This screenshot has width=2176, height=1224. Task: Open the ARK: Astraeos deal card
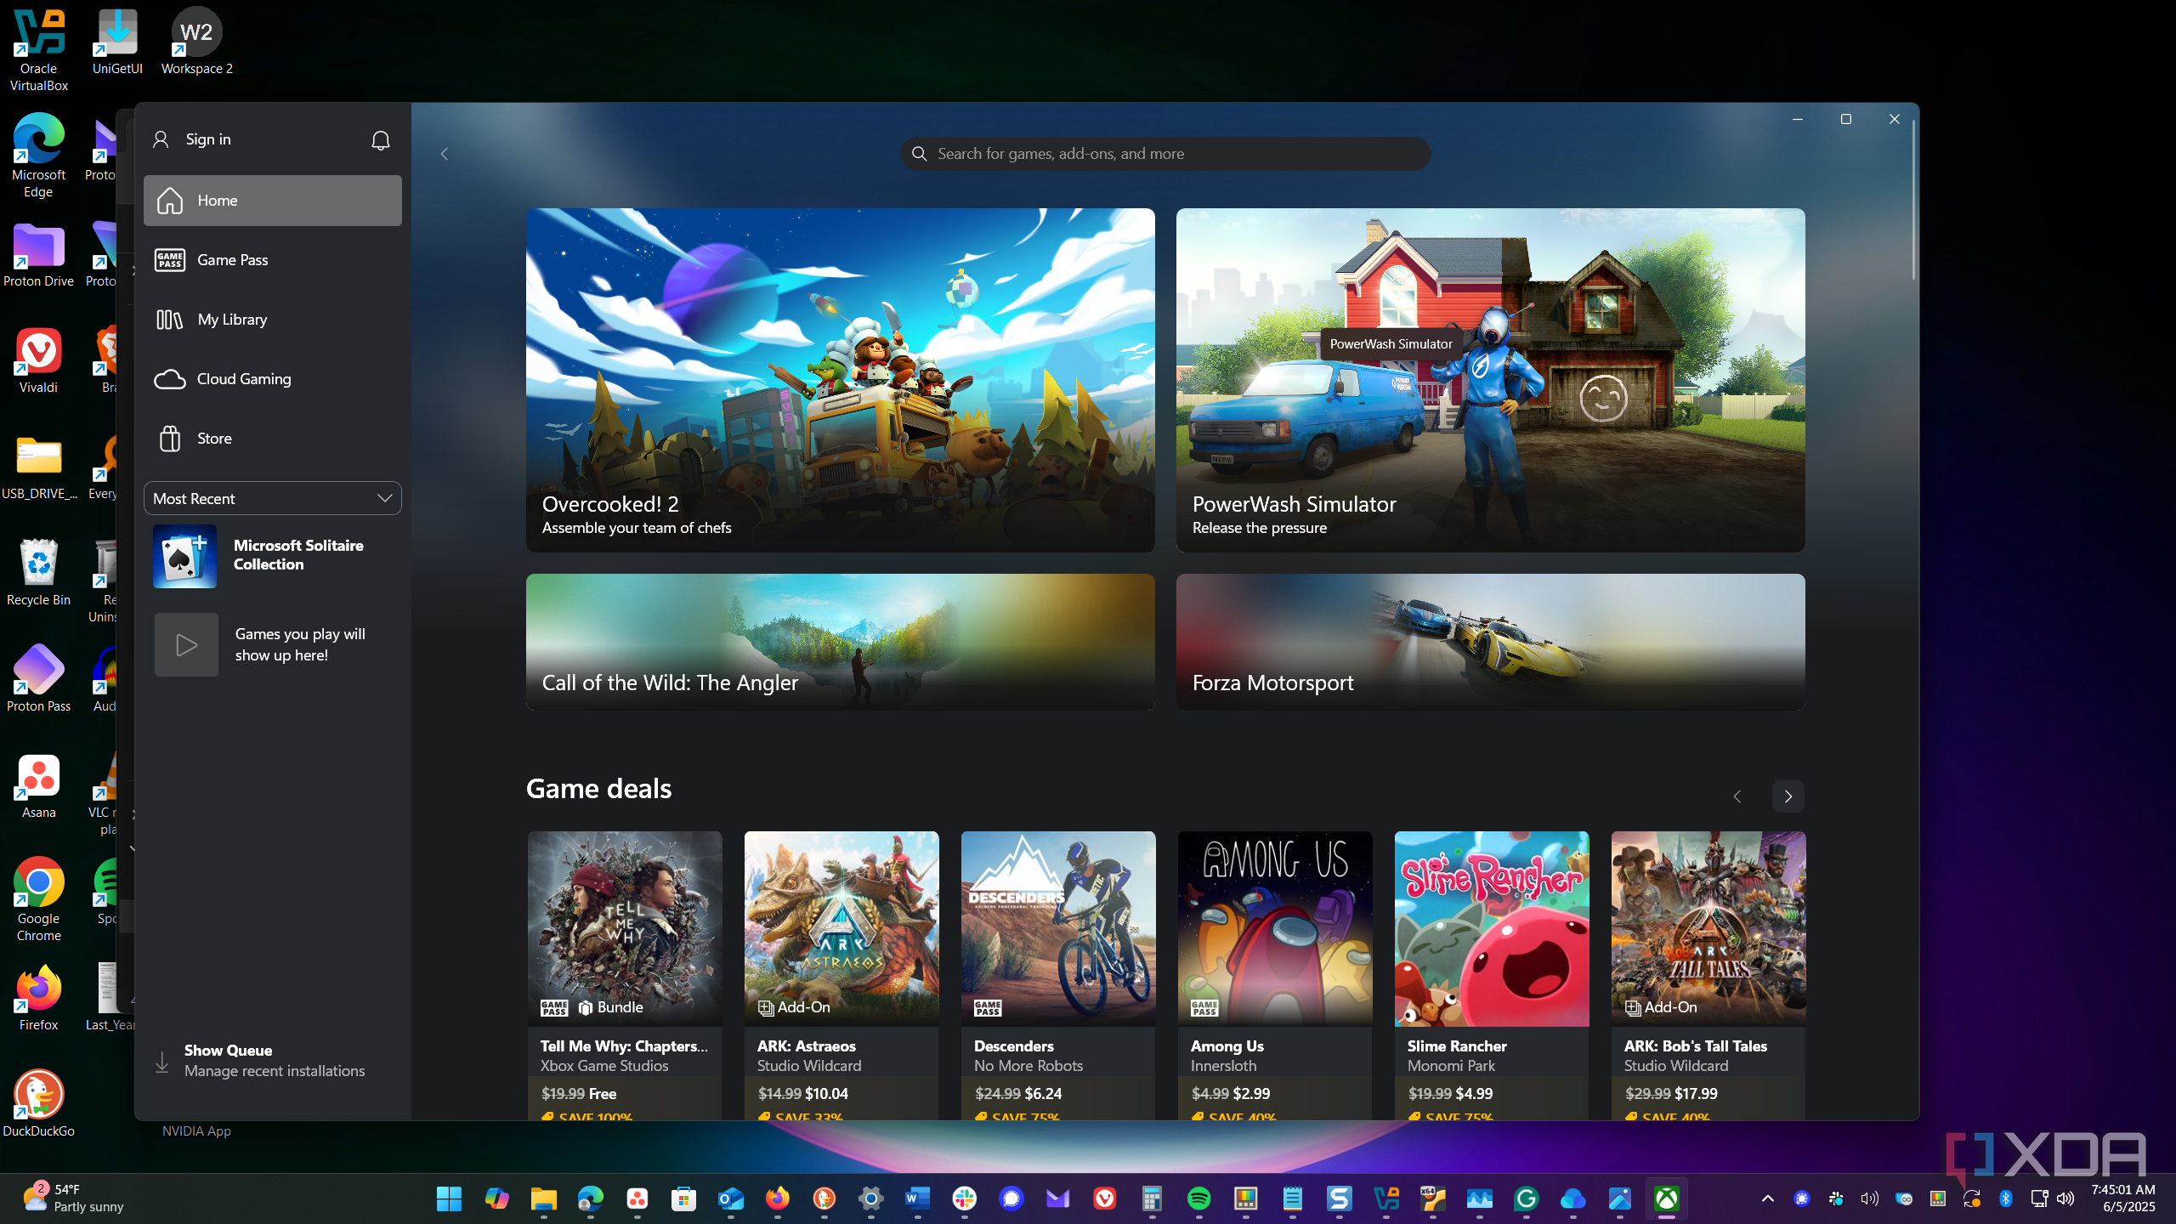pyautogui.click(x=841, y=976)
